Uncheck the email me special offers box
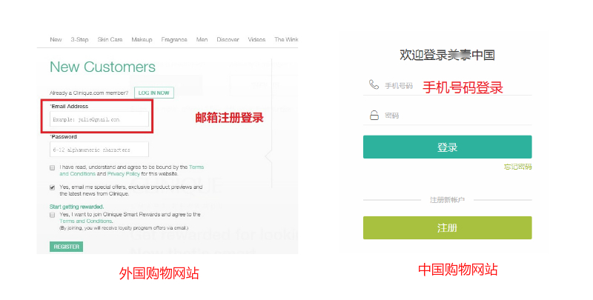Screen dimensions: 593x300 click(52, 187)
